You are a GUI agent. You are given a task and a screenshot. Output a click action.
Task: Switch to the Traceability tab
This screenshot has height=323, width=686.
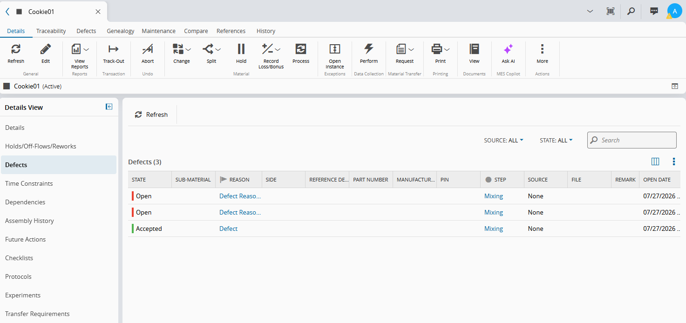pyautogui.click(x=51, y=31)
